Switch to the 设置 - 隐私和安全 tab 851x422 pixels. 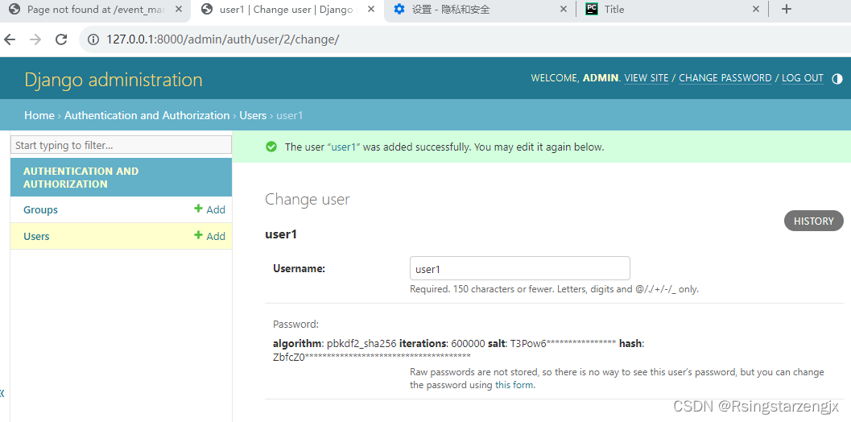481,10
